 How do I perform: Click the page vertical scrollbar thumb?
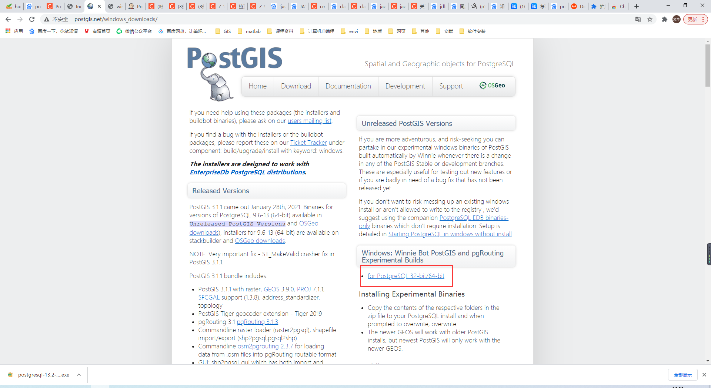[x=708, y=66]
